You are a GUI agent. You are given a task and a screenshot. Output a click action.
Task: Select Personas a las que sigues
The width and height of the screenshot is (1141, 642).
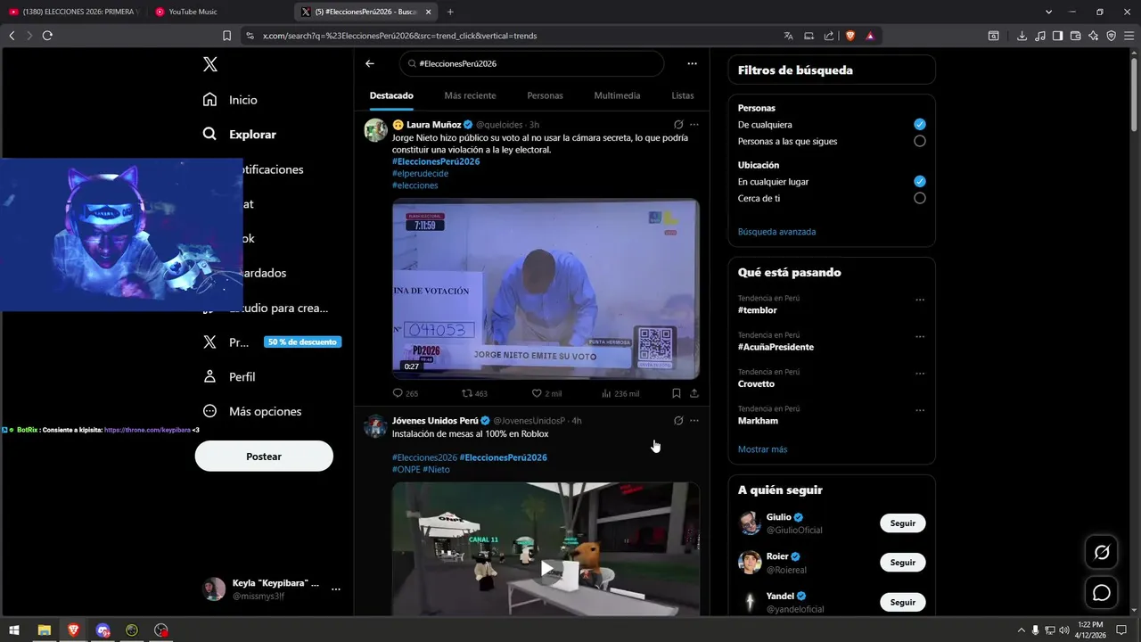[x=920, y=141]
